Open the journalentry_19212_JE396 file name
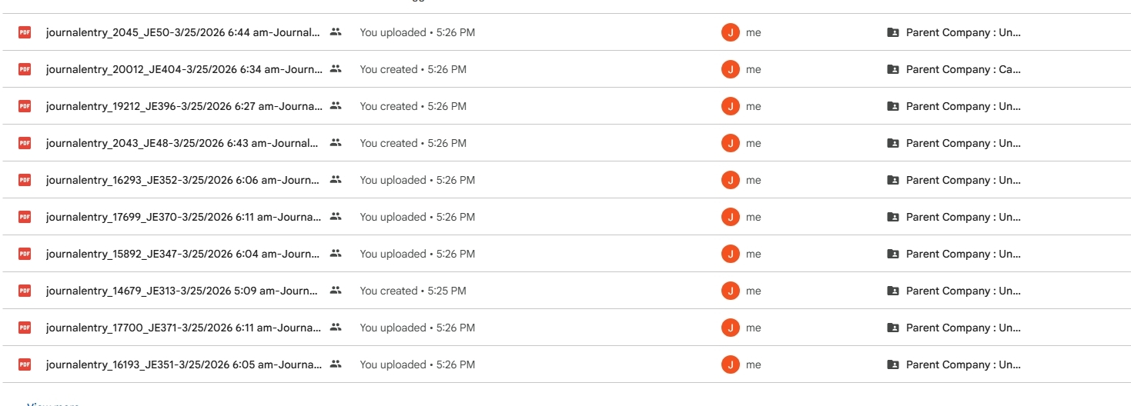 tap(183, 106)
